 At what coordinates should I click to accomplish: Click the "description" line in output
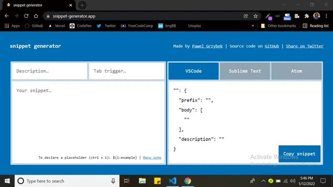tap(201, 139)
